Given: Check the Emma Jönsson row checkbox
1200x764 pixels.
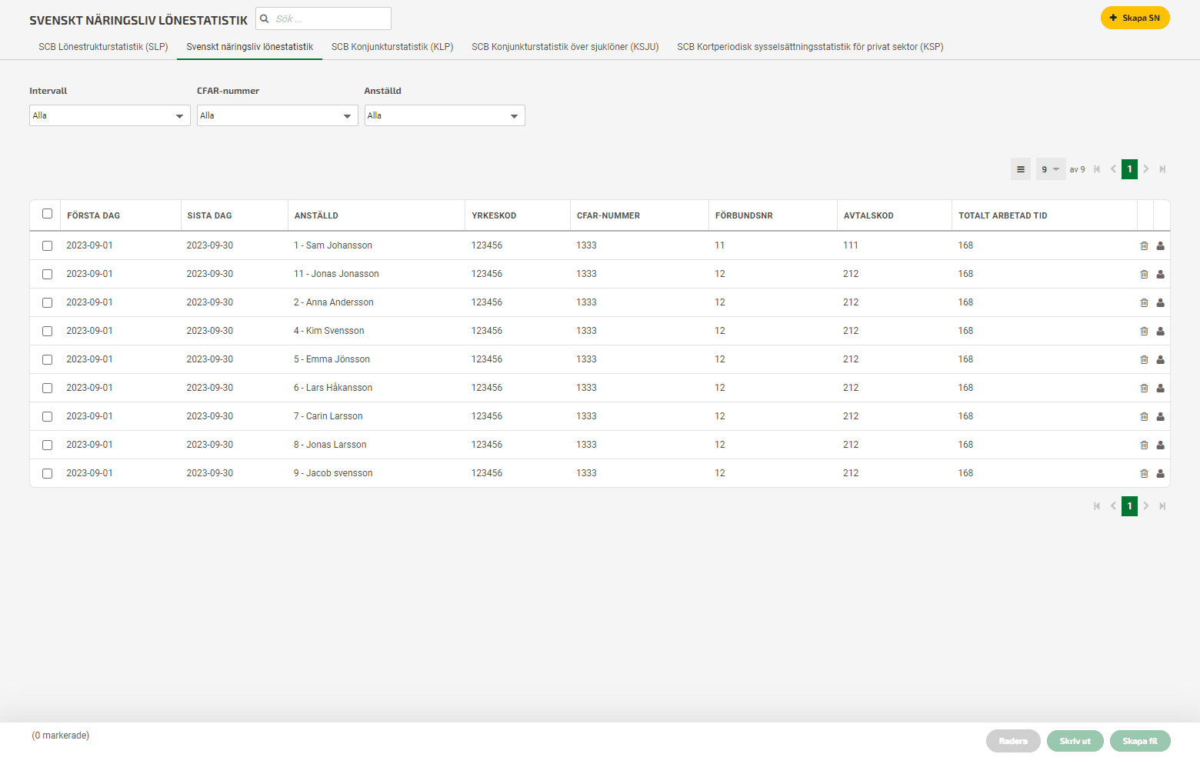Looking at the screenshot, I should [x=47, y=360].
